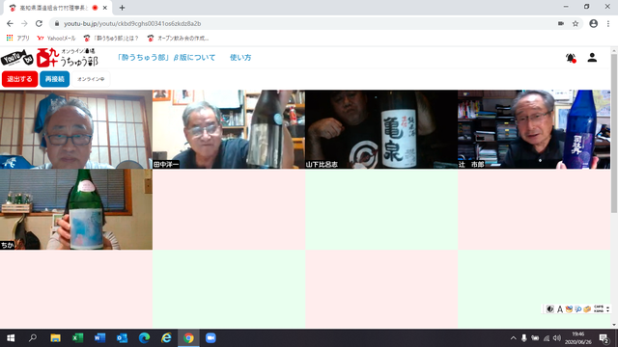
Task: Open the Yahoo!メール bookmark
Action: coord(56,39)
